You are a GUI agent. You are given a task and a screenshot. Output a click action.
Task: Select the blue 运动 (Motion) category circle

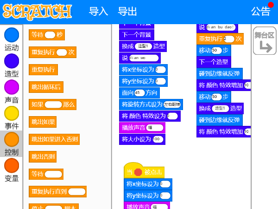coord(12,35)
